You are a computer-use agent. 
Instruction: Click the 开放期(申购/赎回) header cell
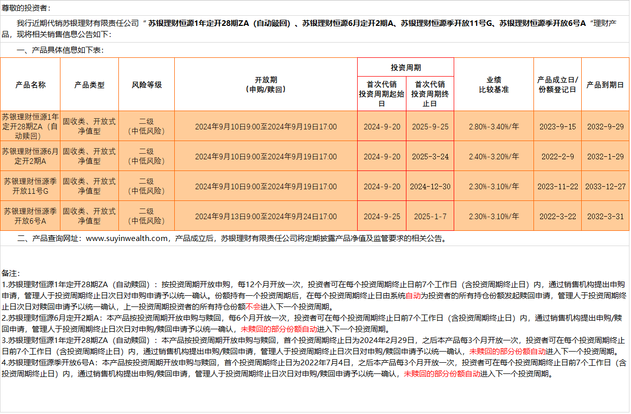266,85
